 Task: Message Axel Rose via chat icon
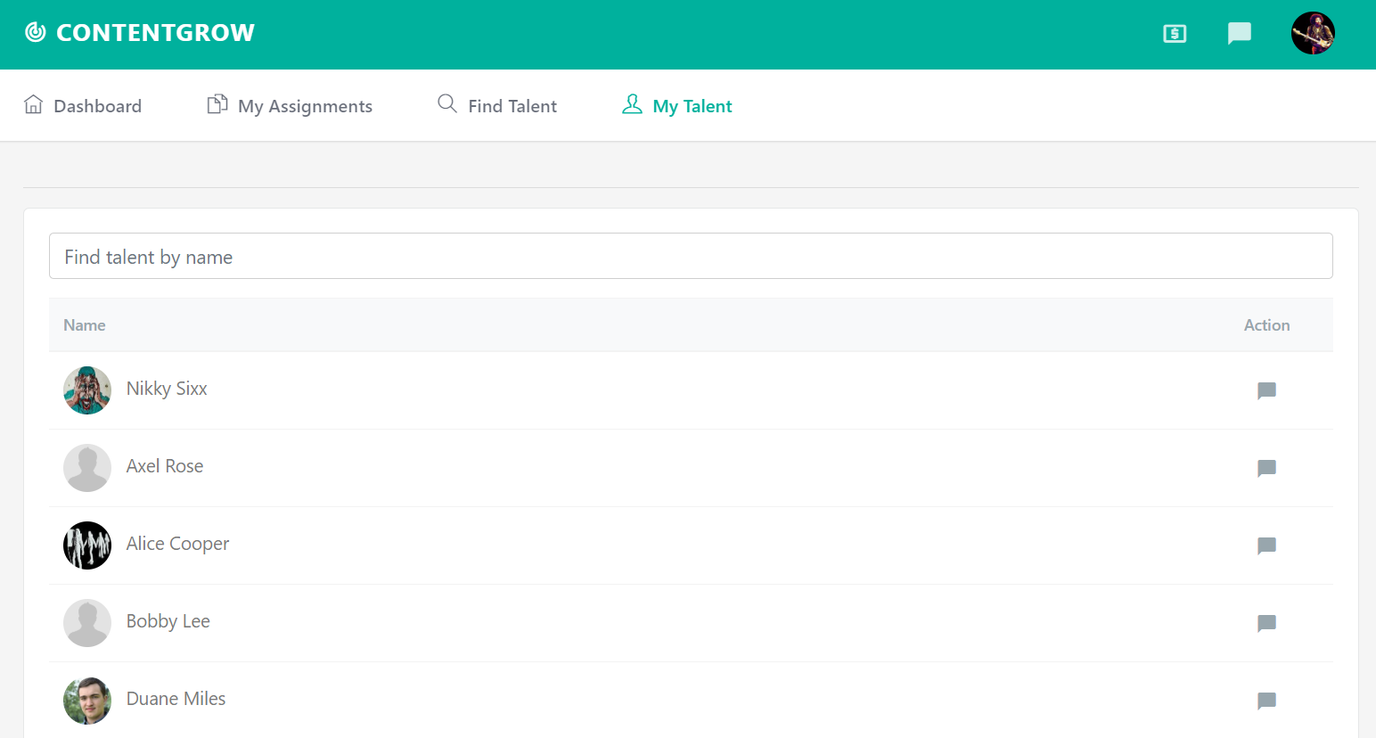[1266, 468]
